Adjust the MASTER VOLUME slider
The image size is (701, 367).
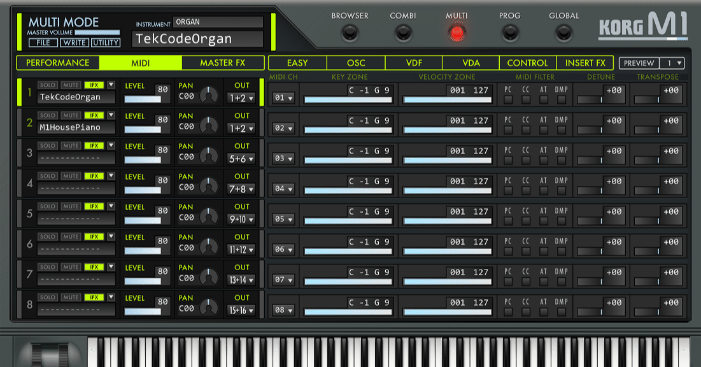pos(97,32)
